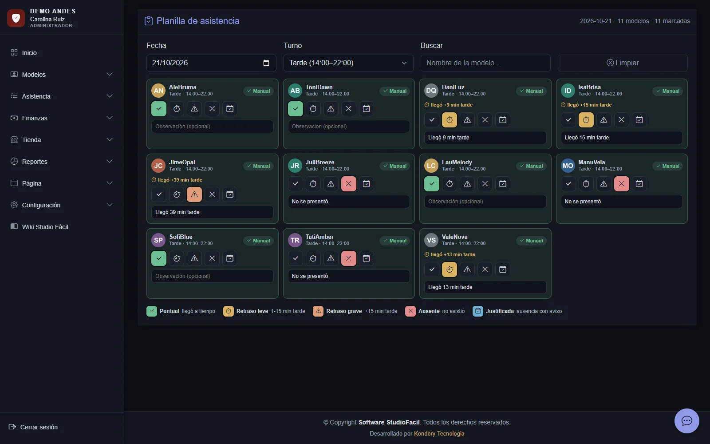710x444 pixels.
Task: Toggle LauMelody's active Puntual status
Action: [432, 184]
